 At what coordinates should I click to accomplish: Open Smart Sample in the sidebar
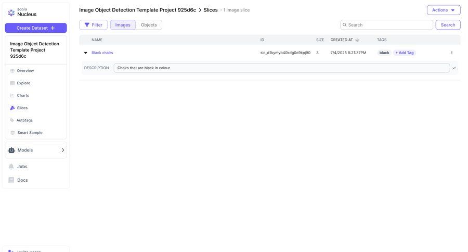pyautogui.click(x=30, y=133)
